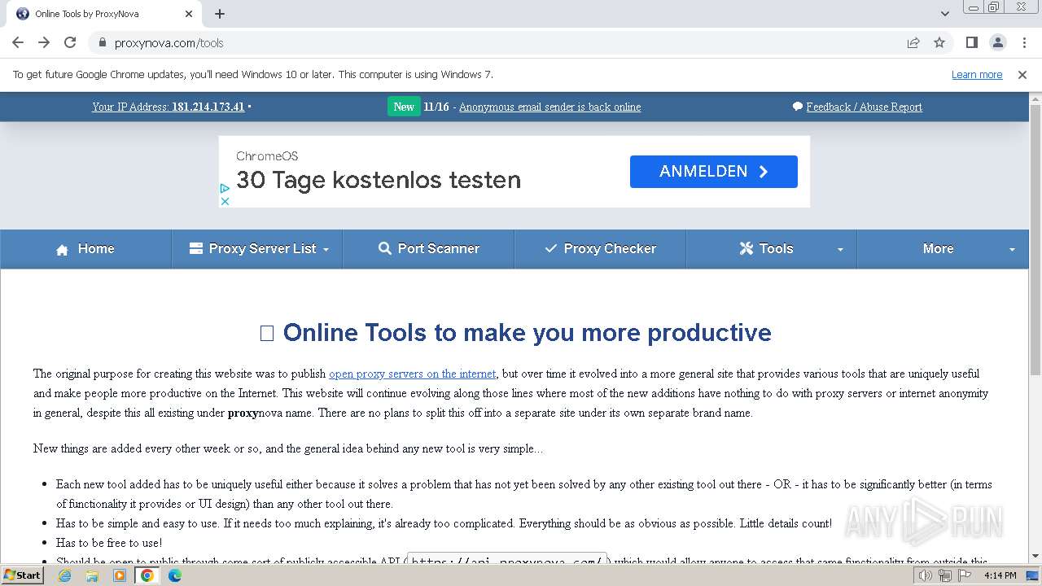Bookmark this page with the star icon

(x=939, y=42)
